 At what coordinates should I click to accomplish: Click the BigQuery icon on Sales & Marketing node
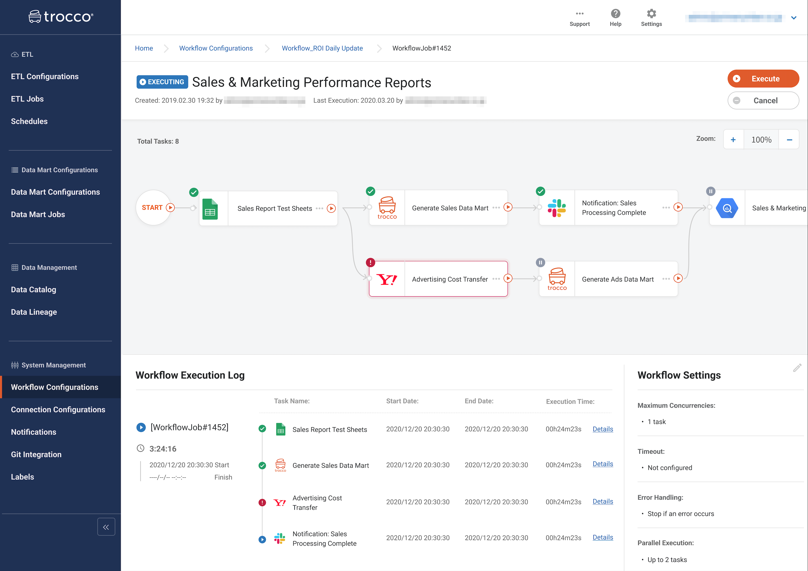pyautogui.click(x=727, y=208)
